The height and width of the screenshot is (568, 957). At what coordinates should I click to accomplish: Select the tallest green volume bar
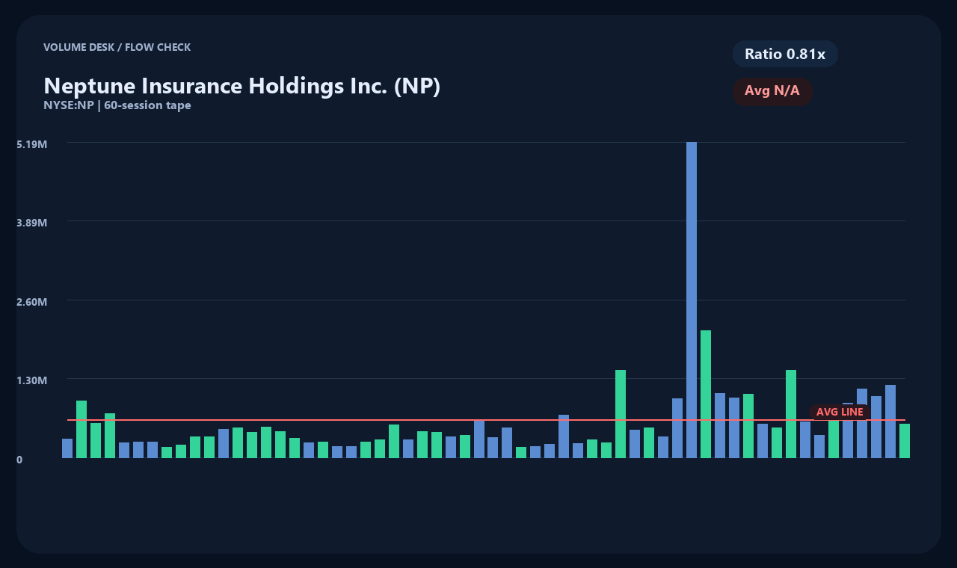[x=706, y=394]
